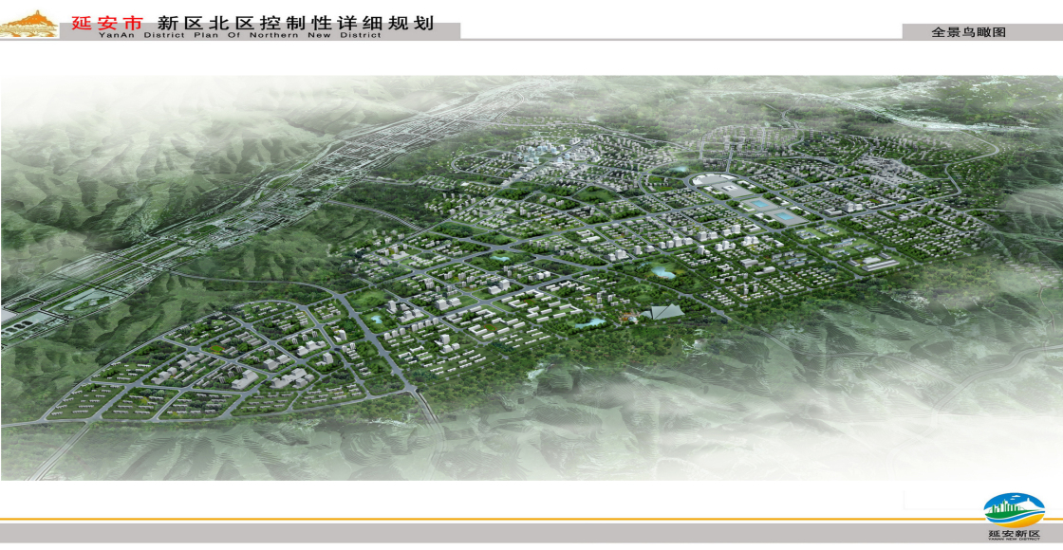This screenshot has height=550, width=1063.
Task: Click the small lake in the city center
Action: click(661, 272)
